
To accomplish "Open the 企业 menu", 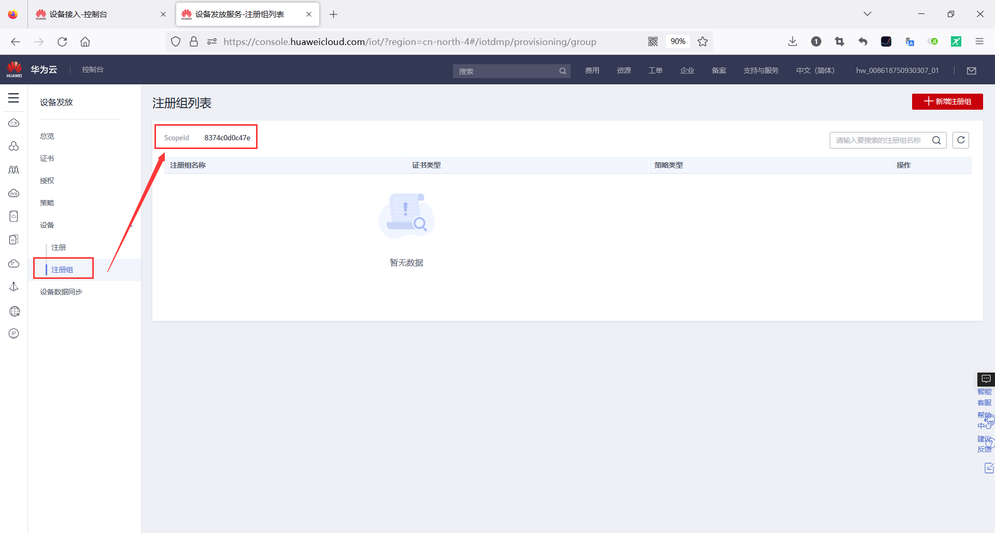I will click(687, 70).
